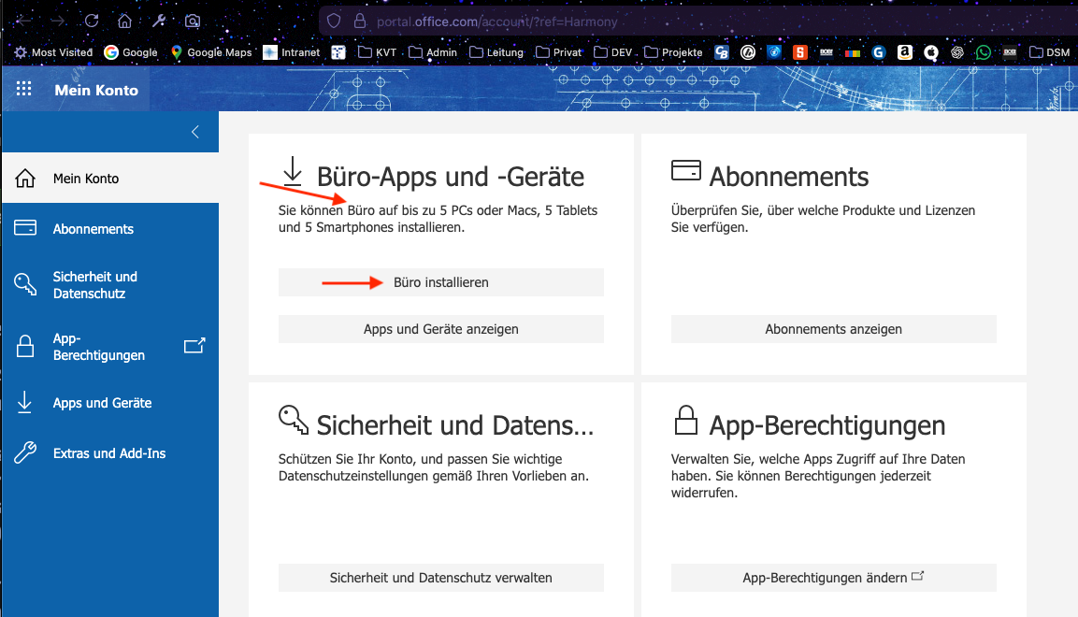Open the WhatsApp bookmark icon

(984, 52)
